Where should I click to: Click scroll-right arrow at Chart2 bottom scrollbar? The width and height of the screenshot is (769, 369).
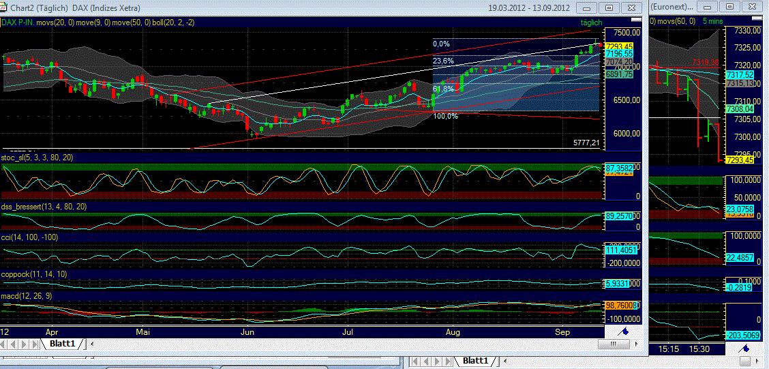pos(637,344)
